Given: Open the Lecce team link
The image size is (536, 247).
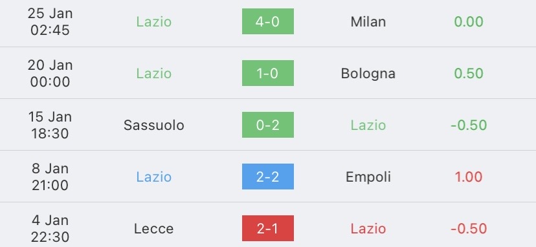Looking at the screenshot, I should pos(154,228).
